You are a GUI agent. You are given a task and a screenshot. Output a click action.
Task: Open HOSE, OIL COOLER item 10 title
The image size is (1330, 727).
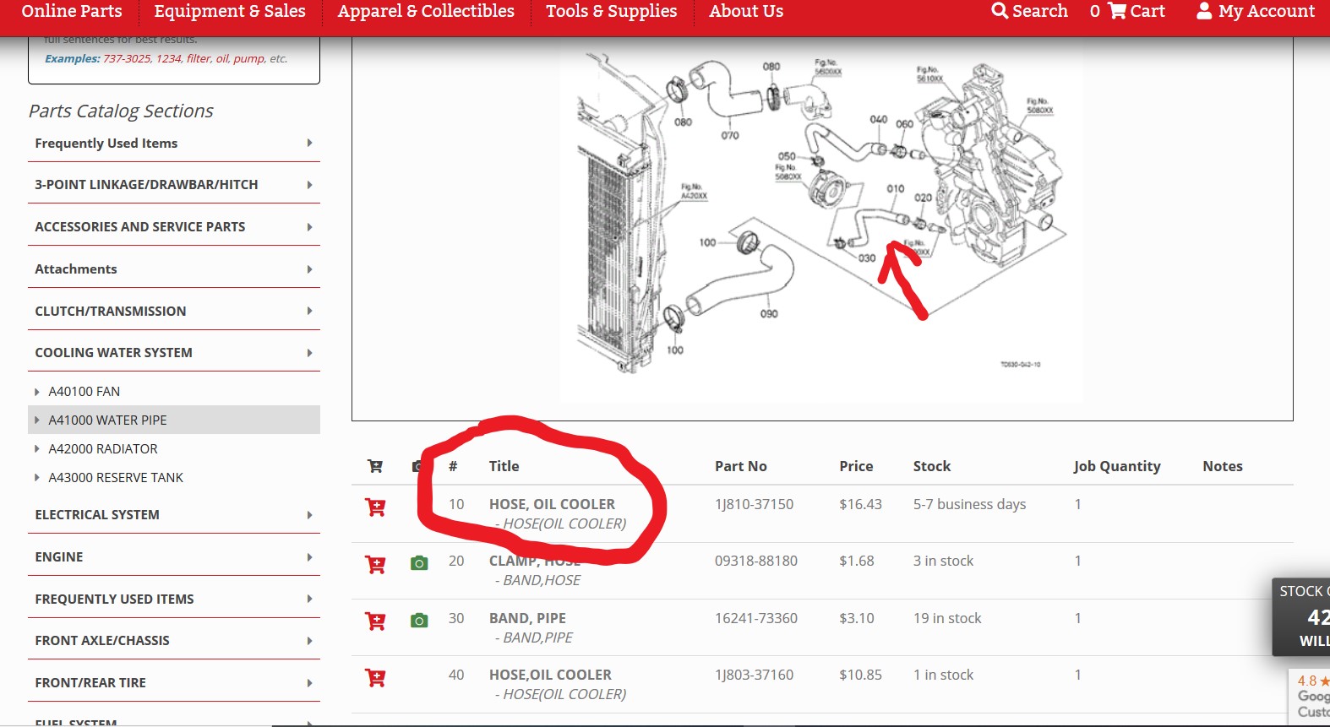pos(552,504)
